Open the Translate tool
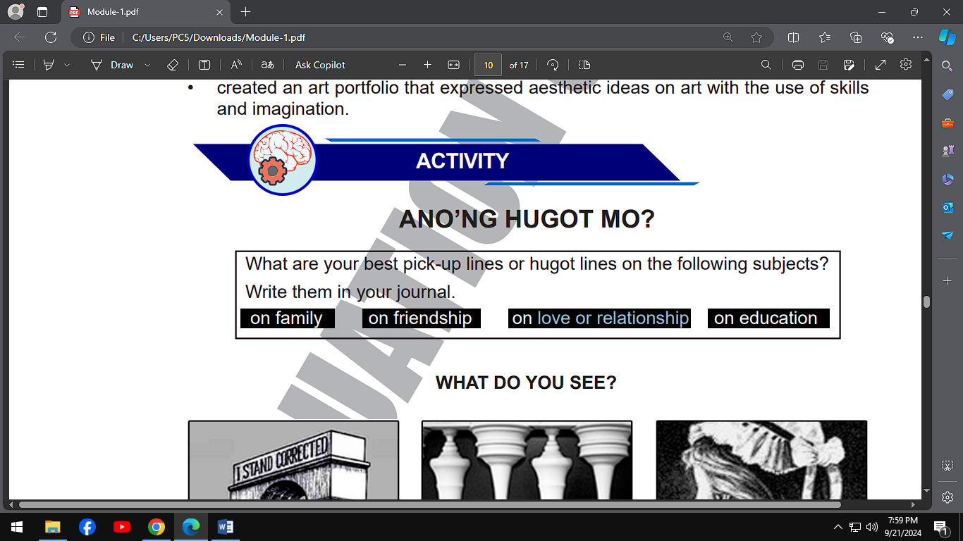 click(x=268, y=65)
